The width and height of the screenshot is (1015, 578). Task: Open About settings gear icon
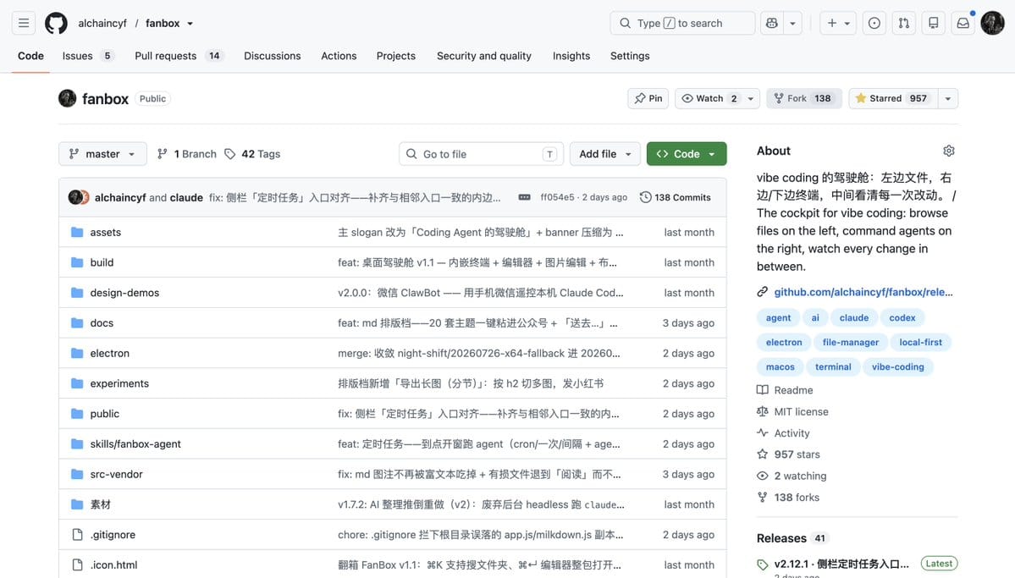949,151
